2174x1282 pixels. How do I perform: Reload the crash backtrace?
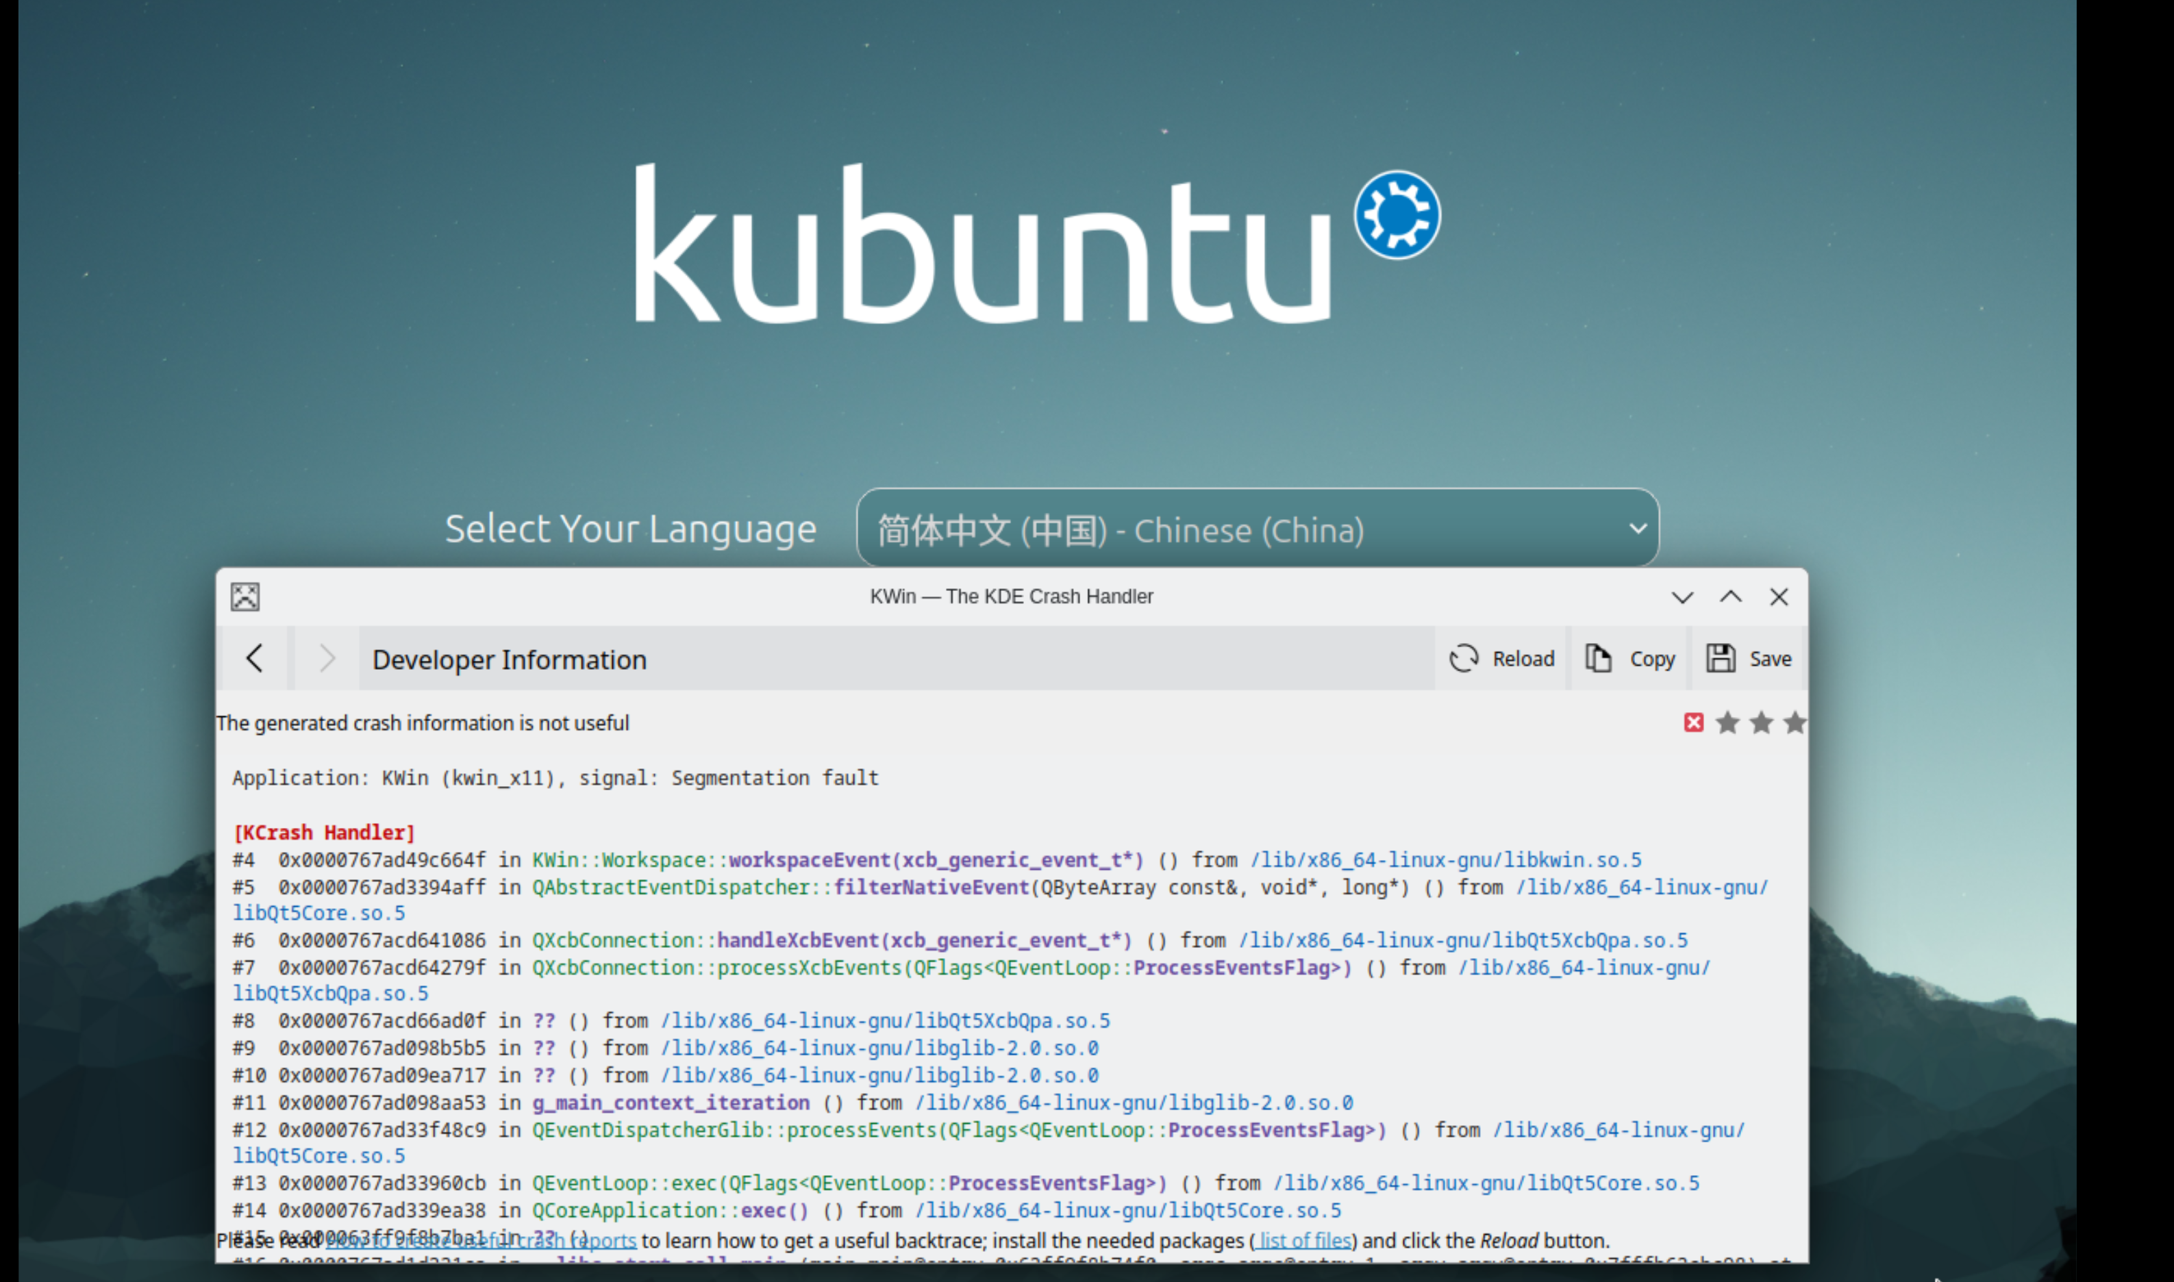point(1502,659)
